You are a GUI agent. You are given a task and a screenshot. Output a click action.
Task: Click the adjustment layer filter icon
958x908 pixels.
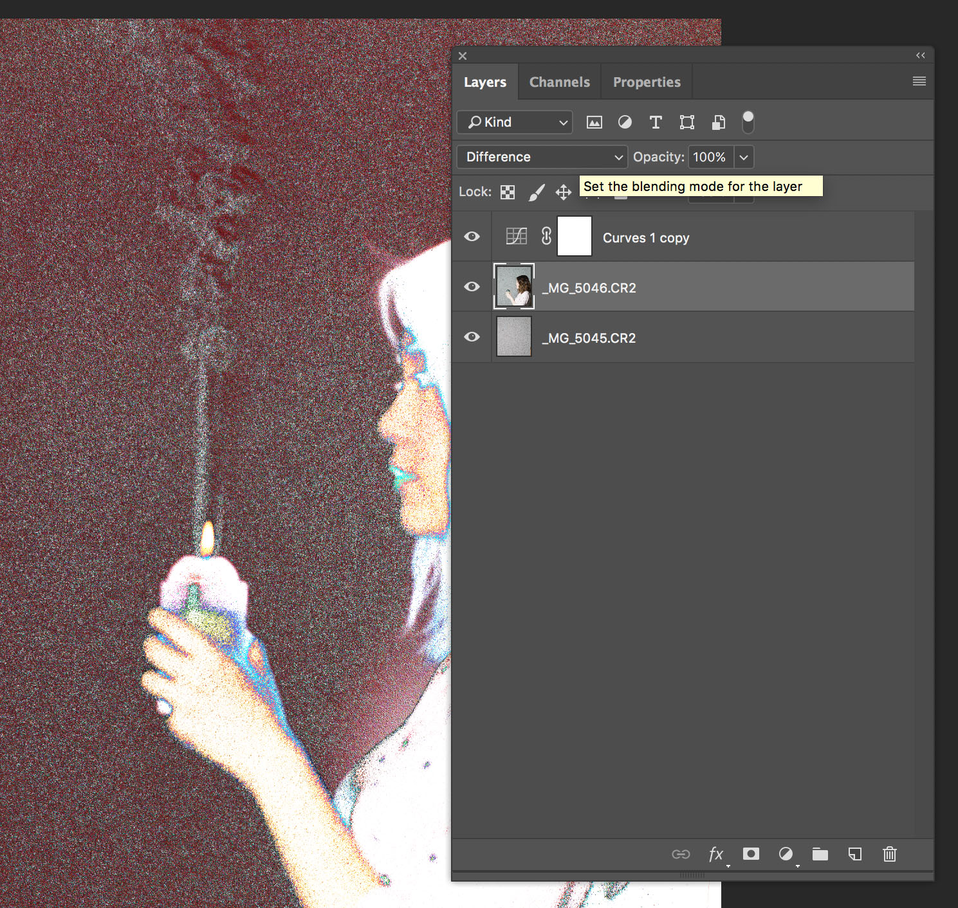625,122
